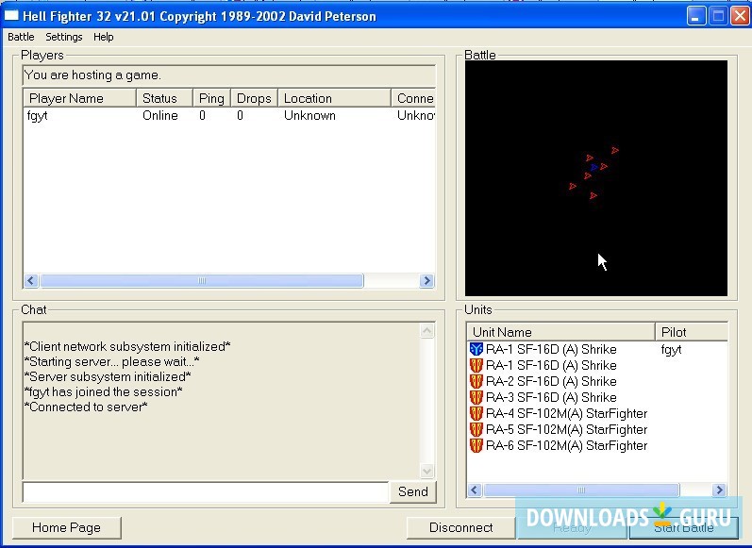
Task: Click the blue fighter ship on battle map
Action: coord(594,167)
